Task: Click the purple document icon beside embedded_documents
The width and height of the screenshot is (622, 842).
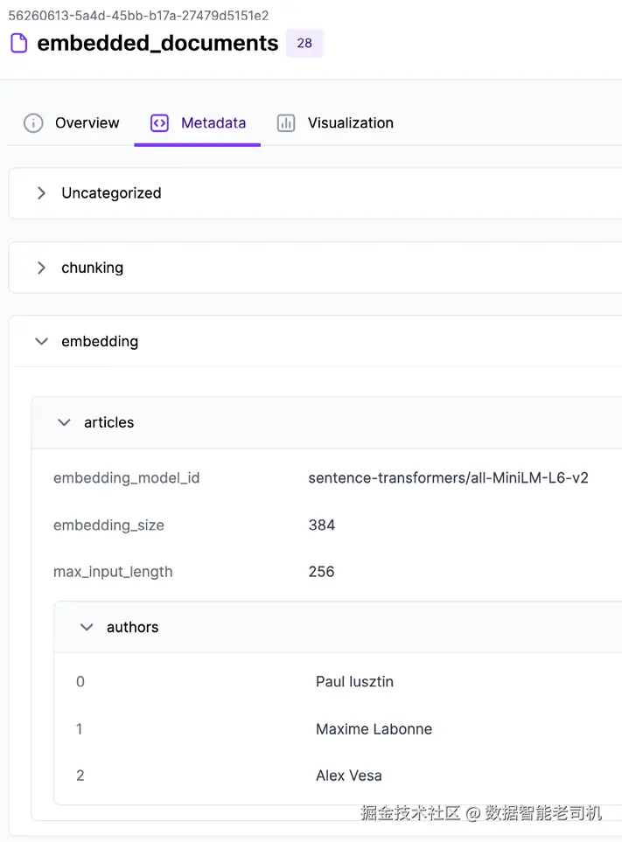Action: 18,43
